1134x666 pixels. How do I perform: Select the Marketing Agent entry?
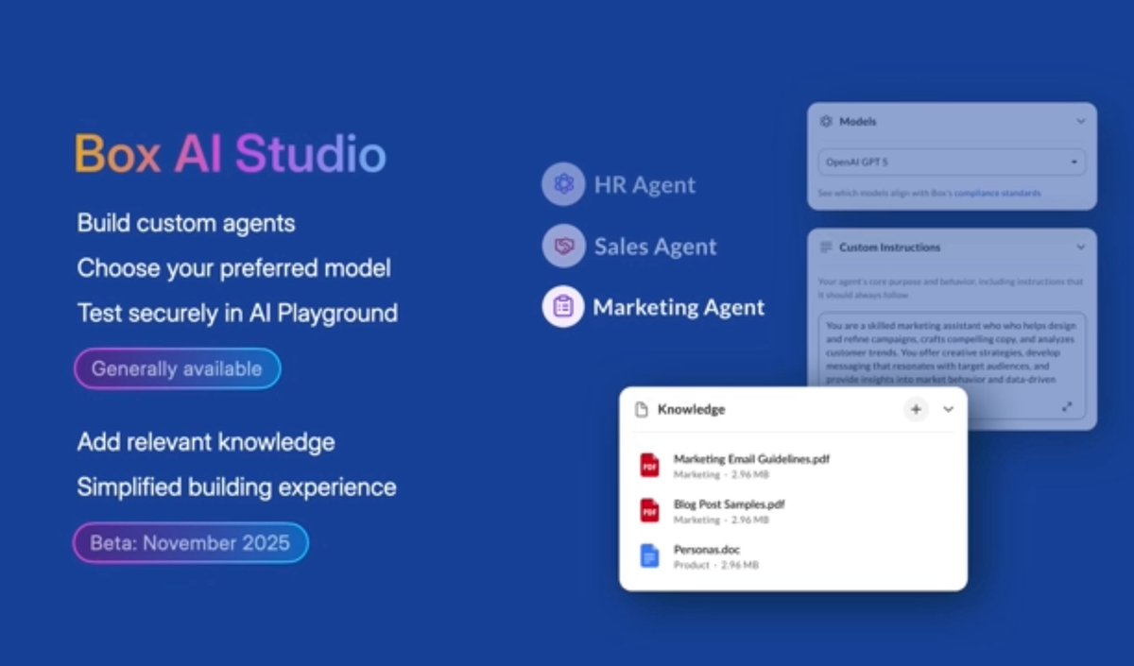tap(679, 307)
